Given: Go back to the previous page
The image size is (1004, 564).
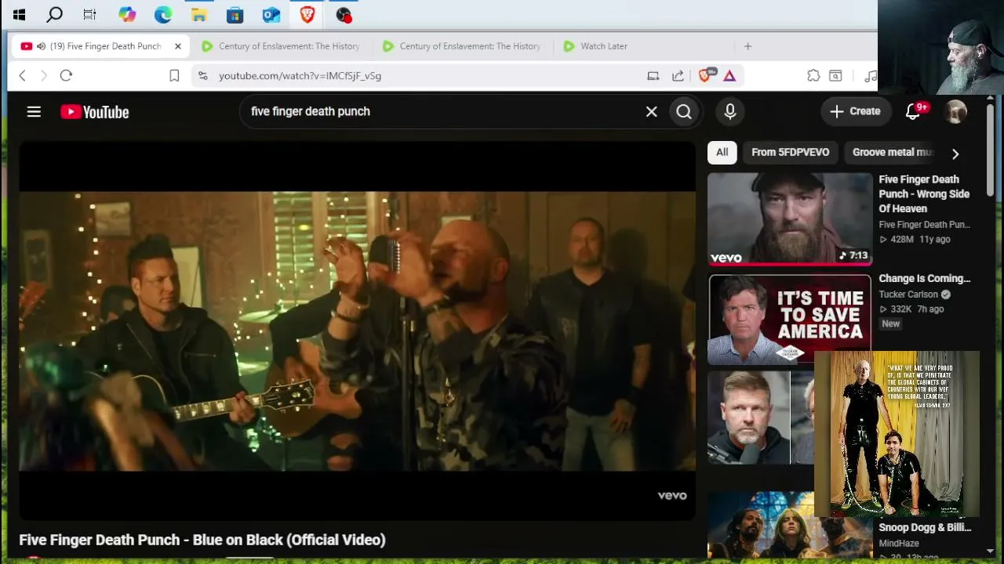Looking at the screenshot, I should click(x=22, y=75).
